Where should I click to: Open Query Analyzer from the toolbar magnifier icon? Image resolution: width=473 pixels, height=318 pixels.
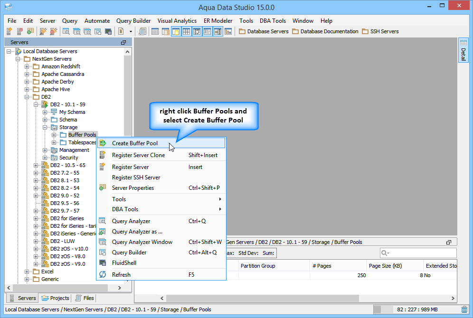66,31
